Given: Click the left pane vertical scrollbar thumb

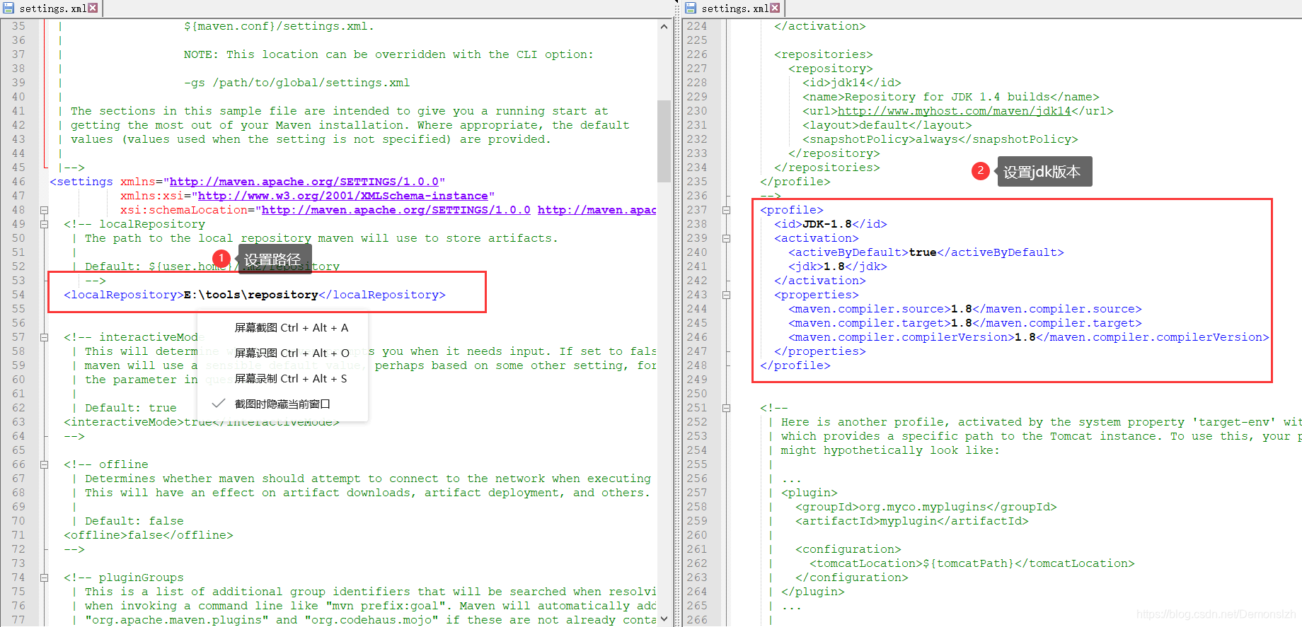Looking at the screenshot, I should (x=664, y=141).
